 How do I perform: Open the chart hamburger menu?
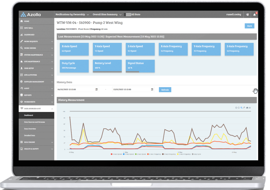pos(250,108)
